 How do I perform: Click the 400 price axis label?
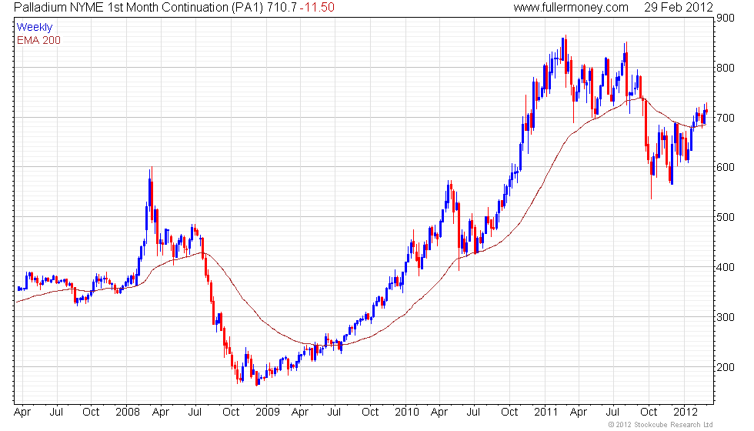pos(725,268)
